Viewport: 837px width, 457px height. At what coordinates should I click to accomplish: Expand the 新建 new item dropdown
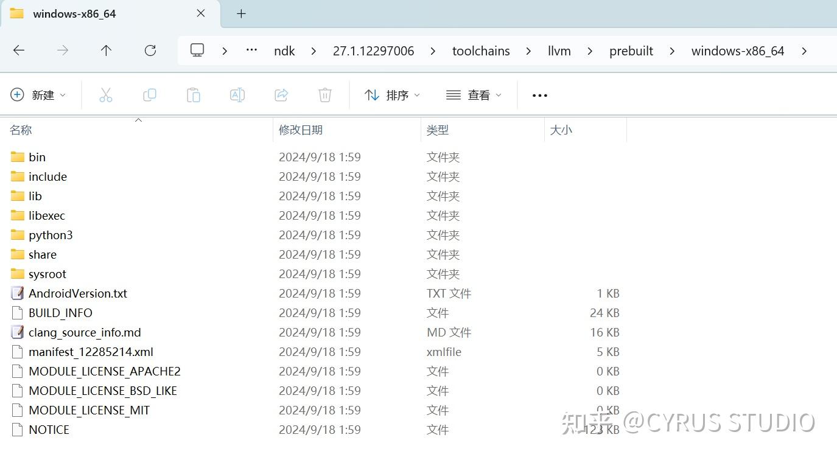[39, 95]
